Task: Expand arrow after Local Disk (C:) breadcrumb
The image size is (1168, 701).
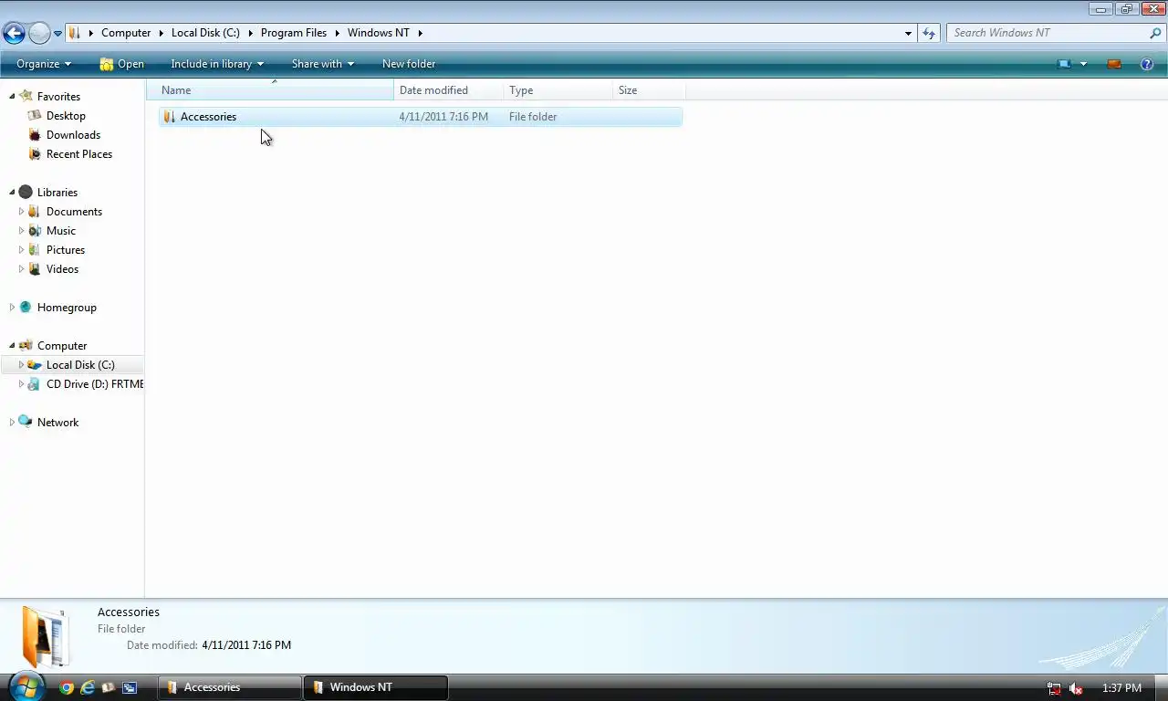Action: click(250, 33)
